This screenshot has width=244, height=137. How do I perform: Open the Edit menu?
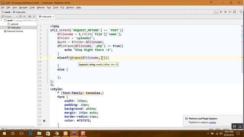pyautogui.click(x=8, y=8)
